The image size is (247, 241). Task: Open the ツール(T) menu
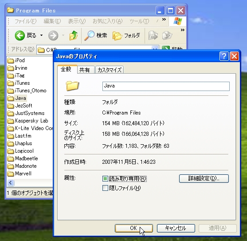click(x=139, y=21)
